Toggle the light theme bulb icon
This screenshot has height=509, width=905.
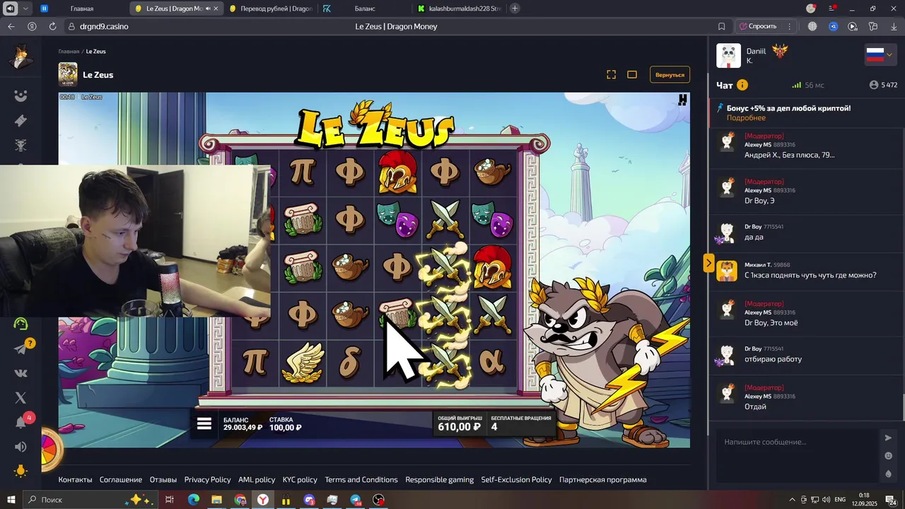(x=21, y=471)
